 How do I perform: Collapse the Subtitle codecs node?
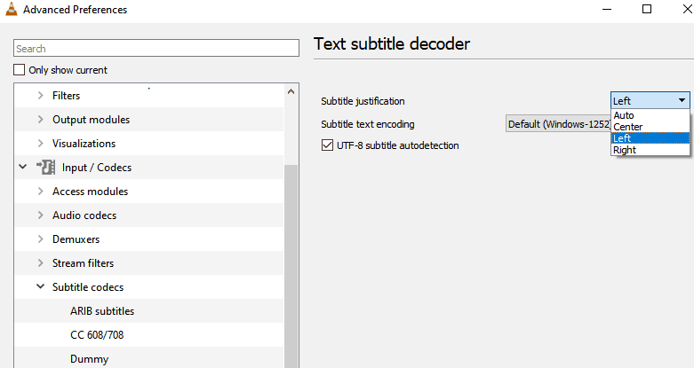tap(40, 286)
